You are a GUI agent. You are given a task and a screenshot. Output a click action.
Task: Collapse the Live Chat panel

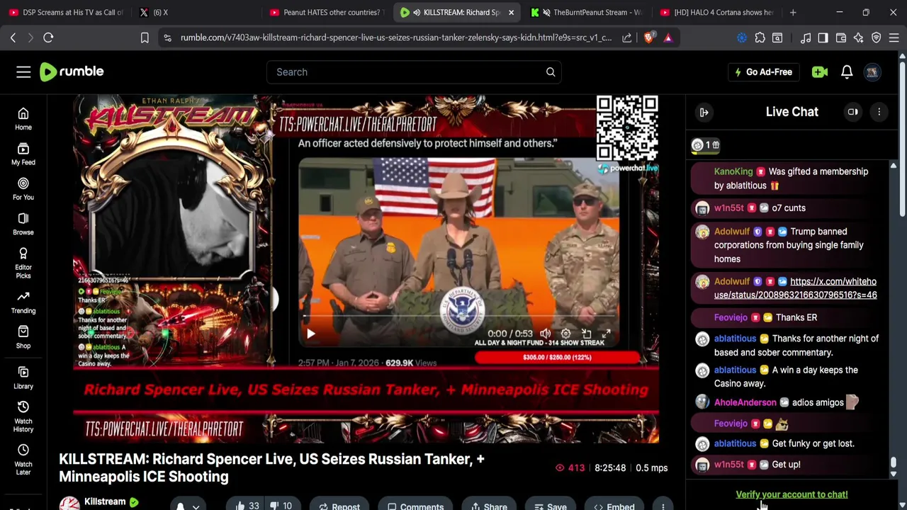coord(704,112)
